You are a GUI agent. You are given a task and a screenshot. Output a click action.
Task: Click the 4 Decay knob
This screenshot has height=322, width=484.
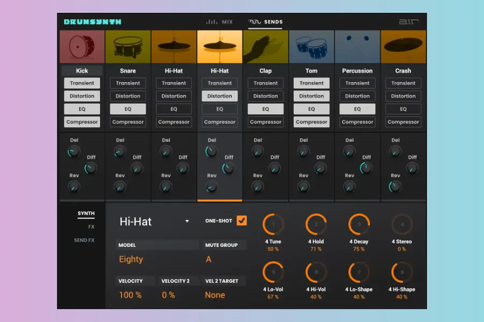(360, 224)
